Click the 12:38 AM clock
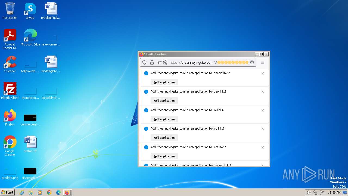348x196 pixels. pos(334,192)
